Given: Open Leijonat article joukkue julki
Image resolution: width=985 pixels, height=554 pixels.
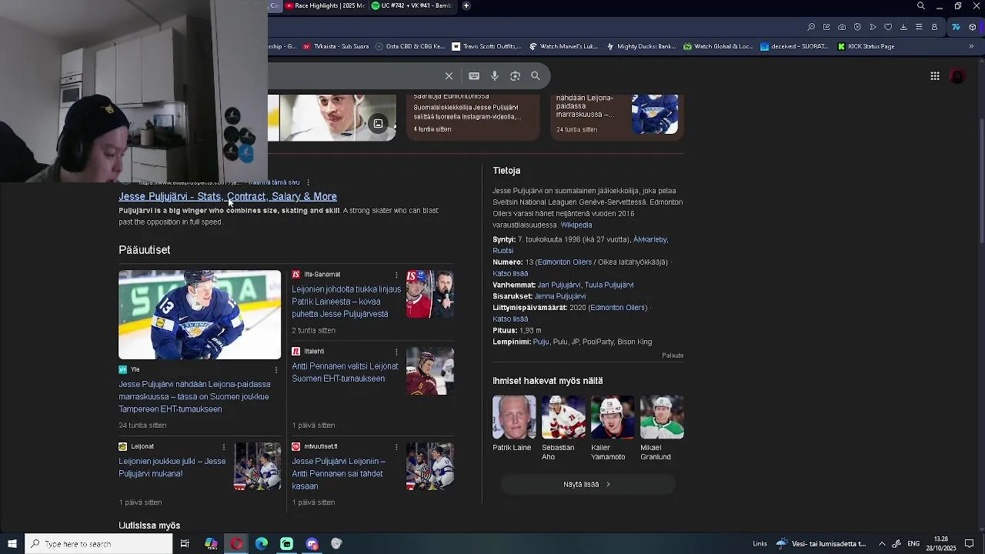Looking at the screenshot, I should point(172,468).
